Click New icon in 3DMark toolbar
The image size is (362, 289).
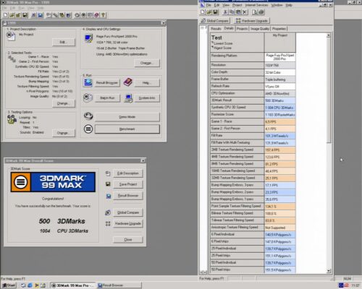(5, 15)
